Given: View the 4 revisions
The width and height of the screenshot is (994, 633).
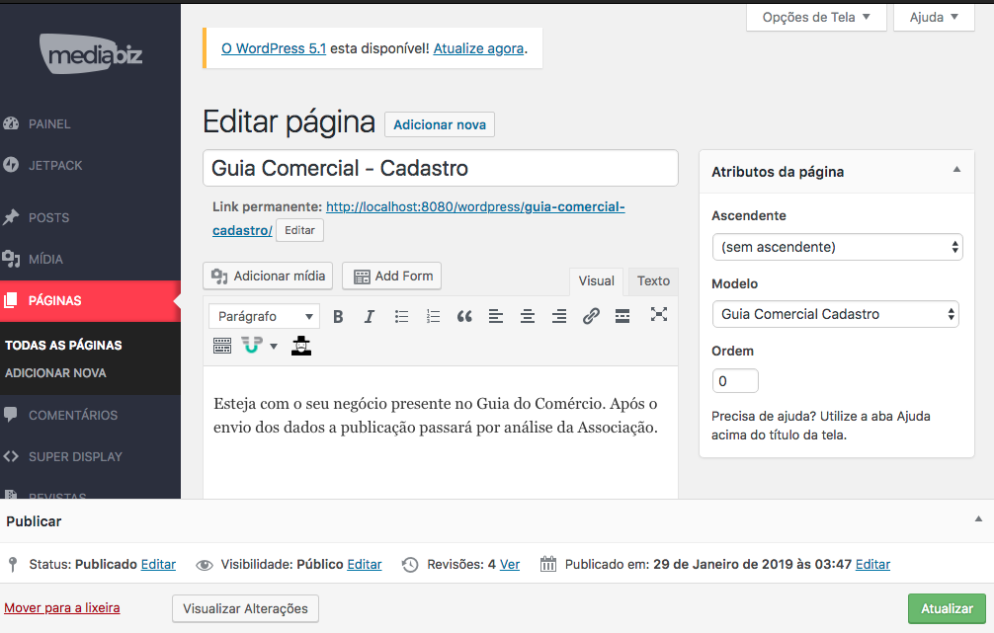Looking at the screenshot, I should tap(510, 565).
